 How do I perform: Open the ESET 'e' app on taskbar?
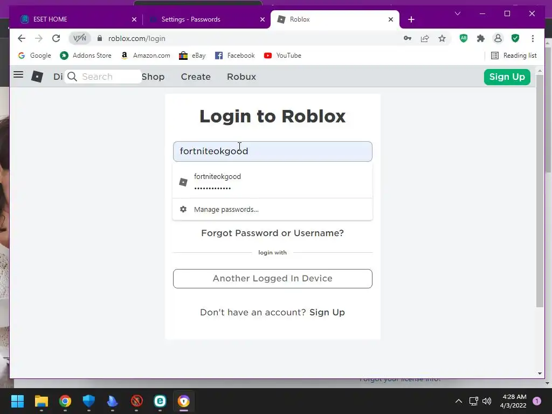coord(160,401)
